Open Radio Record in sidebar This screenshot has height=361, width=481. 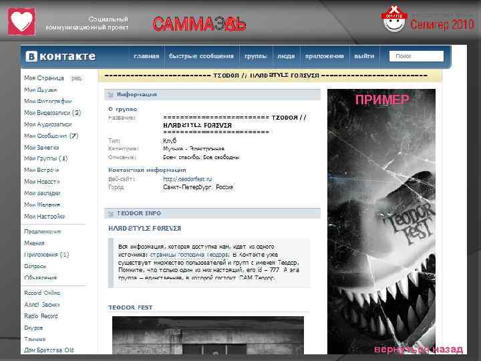(x=41, y=316)
